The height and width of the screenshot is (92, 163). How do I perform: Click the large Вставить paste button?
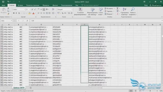point(4,11)
